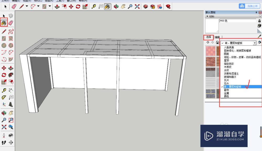Select the Text label tool in top toolbar
This screenshot has height=151, width=262.
[101, 7]
